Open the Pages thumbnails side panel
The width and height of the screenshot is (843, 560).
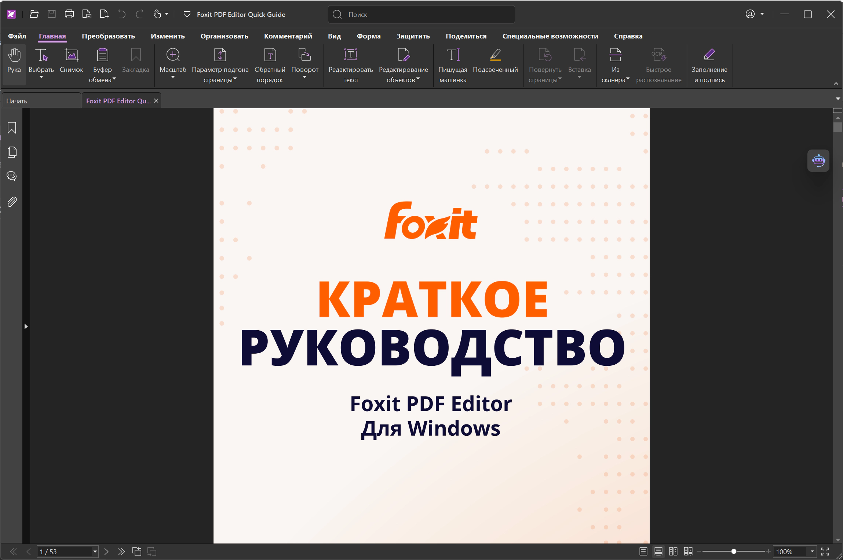12,152
